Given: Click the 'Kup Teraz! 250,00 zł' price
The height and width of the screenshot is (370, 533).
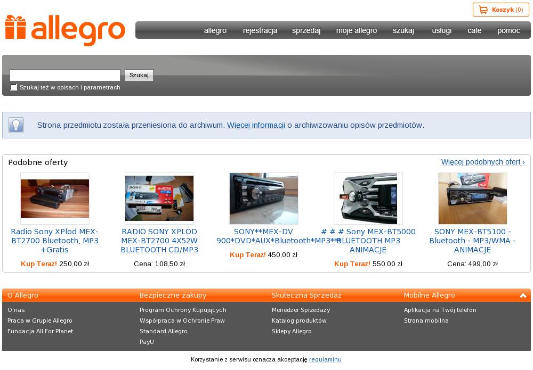Looking at the screenshot, I should (x=55, y=264).
